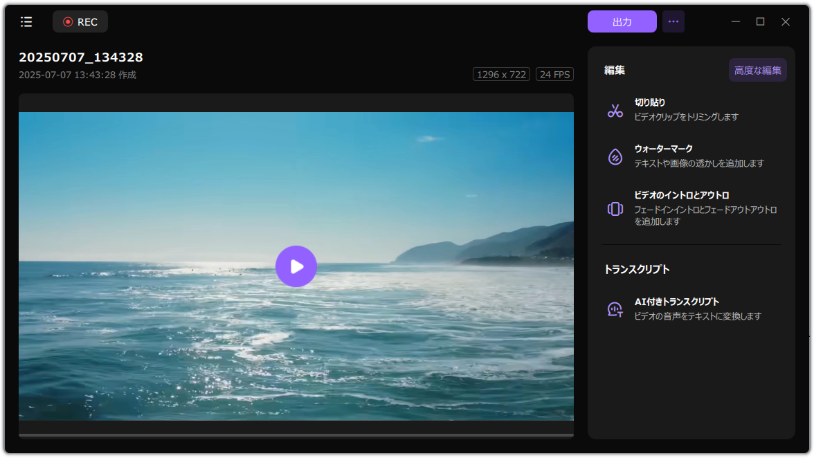Click the AI transcript icon
814x458 pixels.
[x=615, y=309]
